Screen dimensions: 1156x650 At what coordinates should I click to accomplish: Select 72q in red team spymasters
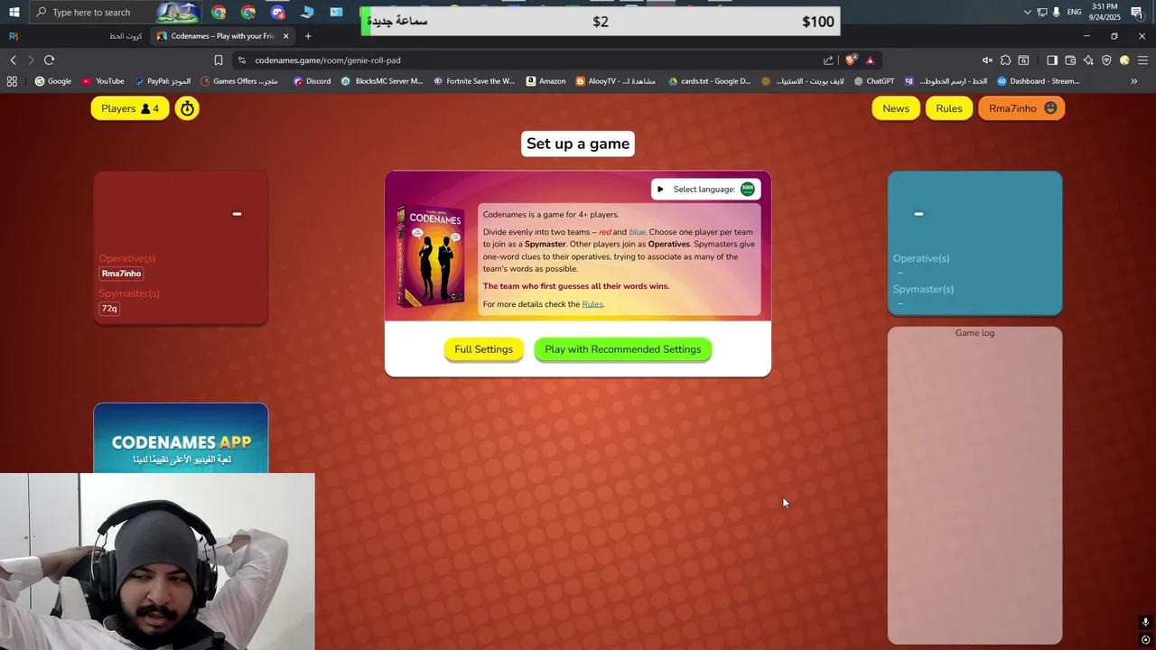[x=109, y=309]
